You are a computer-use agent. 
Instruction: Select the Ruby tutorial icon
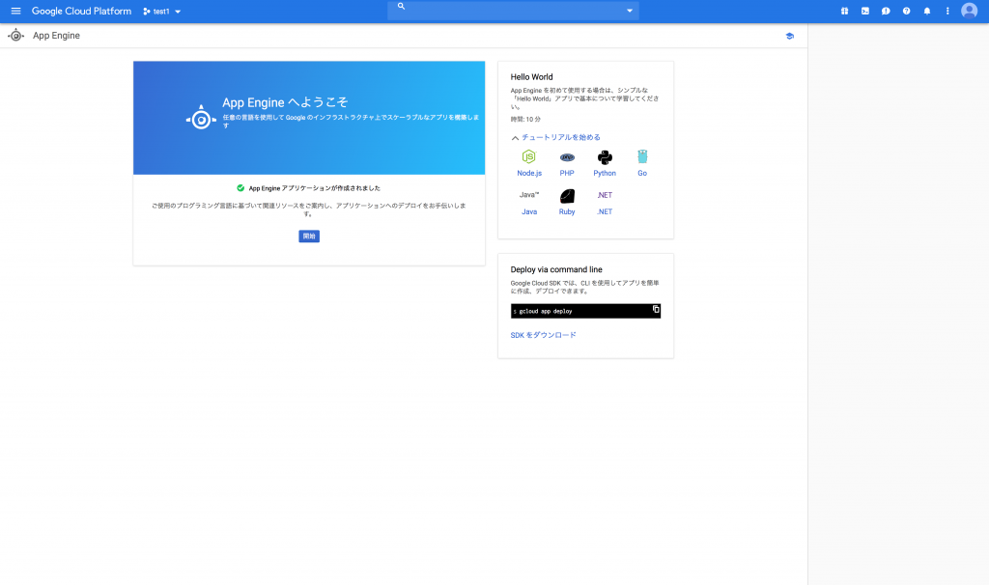[x=568, y=196]
